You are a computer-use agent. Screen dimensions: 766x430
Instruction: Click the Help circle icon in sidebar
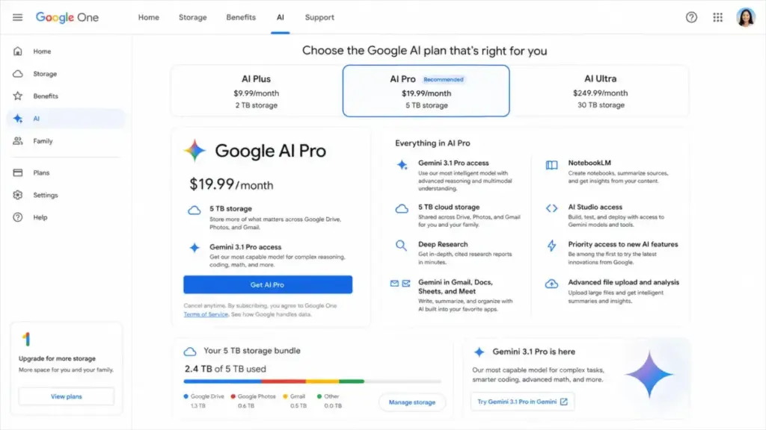(x=18, y=217)
